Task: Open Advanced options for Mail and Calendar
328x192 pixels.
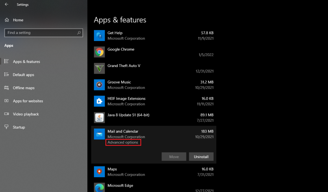Action: 123,142
